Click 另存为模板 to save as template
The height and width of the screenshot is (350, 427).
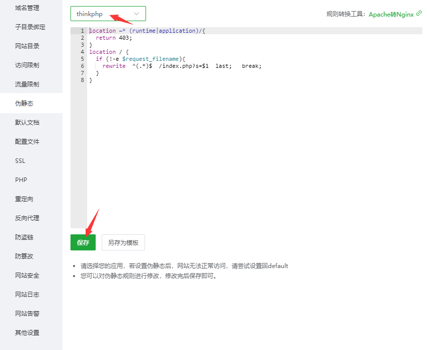[x=123, y=242]
